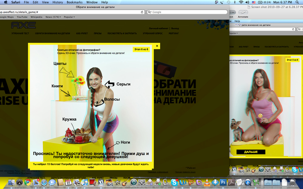The image size is (303, 189).
Task: Open iPhoto from the Dock
Action: click(109, 182)
